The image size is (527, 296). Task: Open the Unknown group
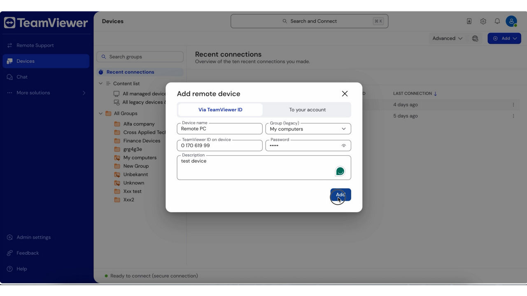pos(134,183)
